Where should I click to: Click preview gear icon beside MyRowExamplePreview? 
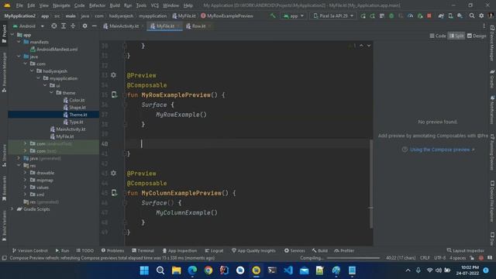pos(114,75)
